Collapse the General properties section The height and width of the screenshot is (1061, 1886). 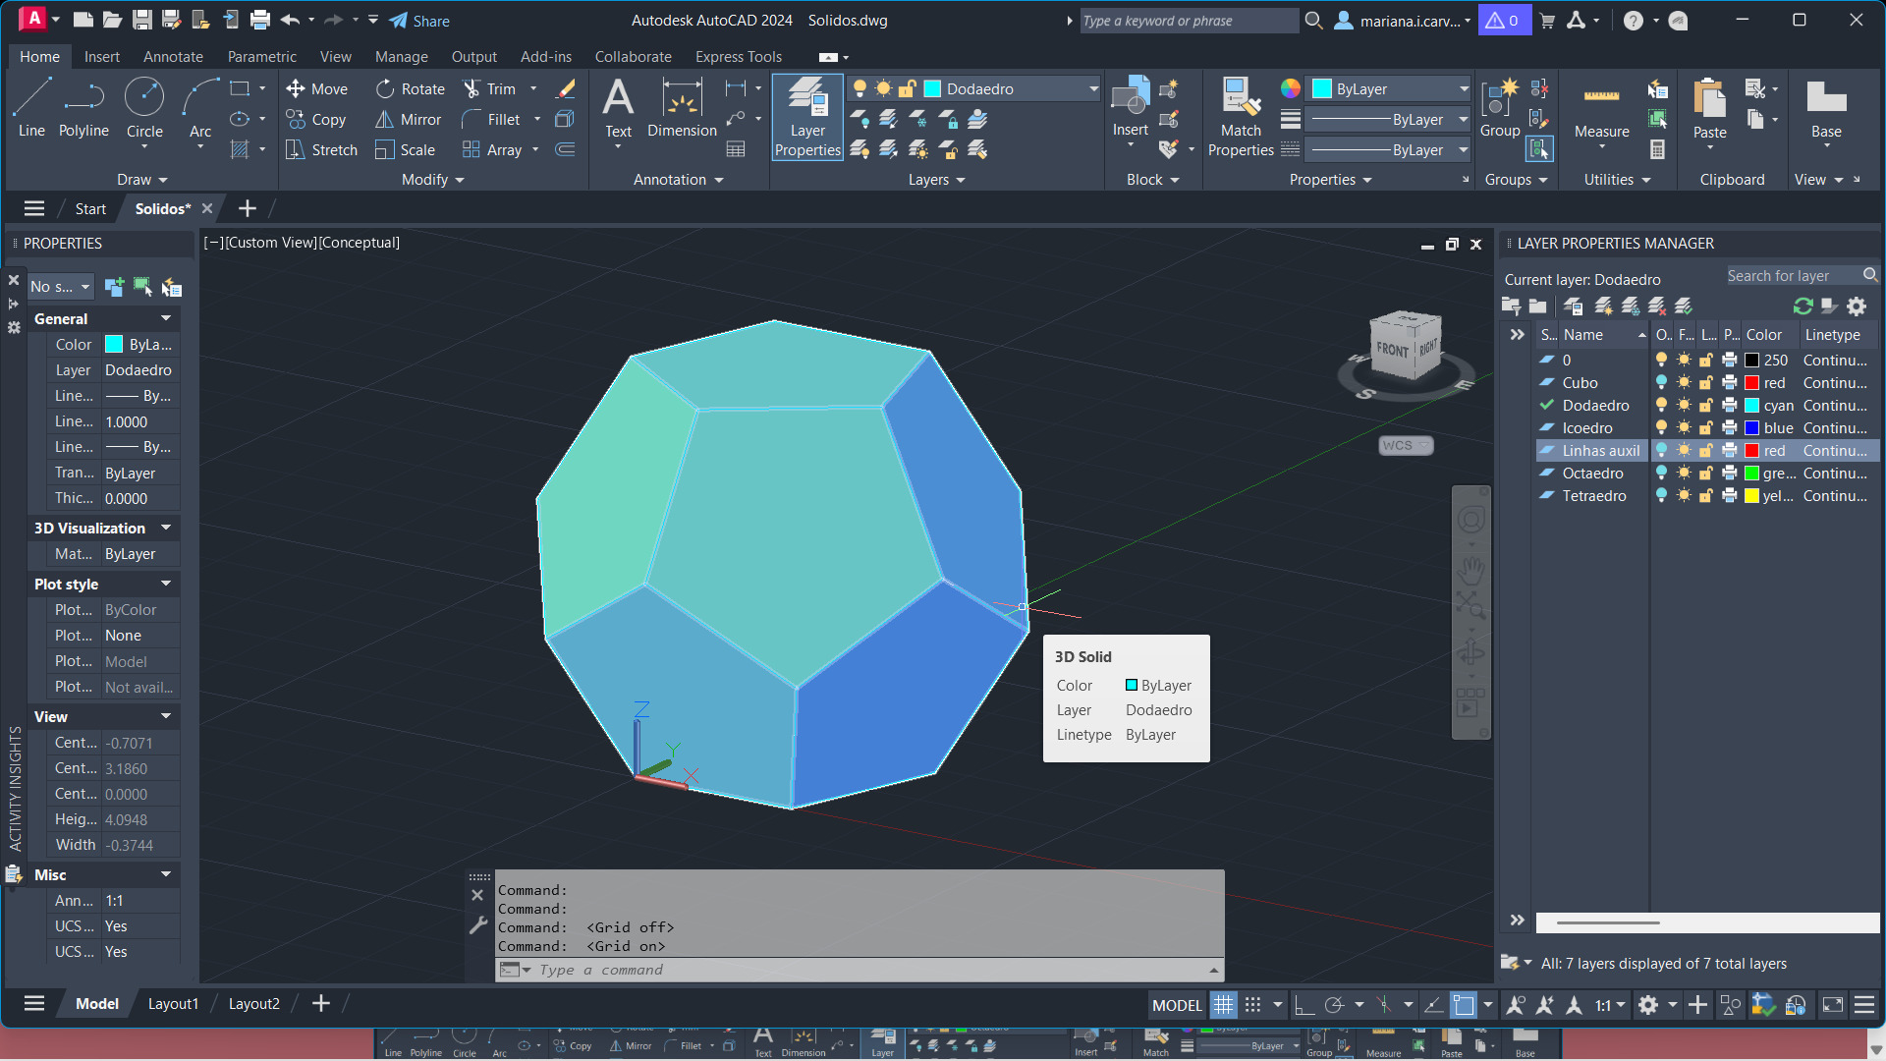[166, 318]
